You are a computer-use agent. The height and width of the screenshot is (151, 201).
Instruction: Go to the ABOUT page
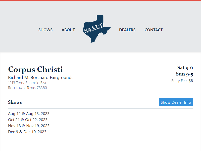[x=68, y=30]
